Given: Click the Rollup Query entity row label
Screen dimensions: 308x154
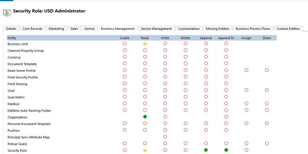Looking at the screenshot, I should click(17, 144).
